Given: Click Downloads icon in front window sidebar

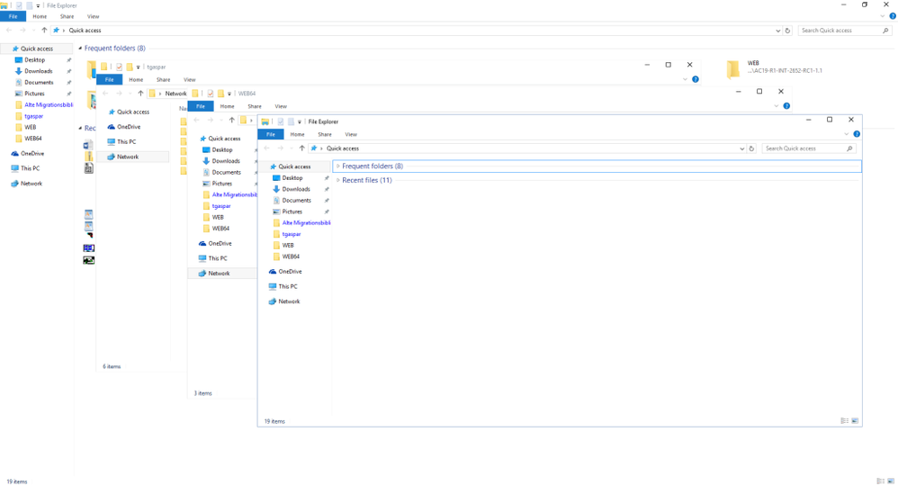Looking at the screenshot, I should click(x=276, y=189).
